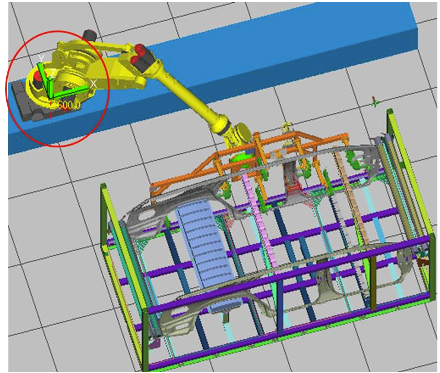Select the X axis label of robot frame
Screen dimensions: 440x373
coord(94,84)
